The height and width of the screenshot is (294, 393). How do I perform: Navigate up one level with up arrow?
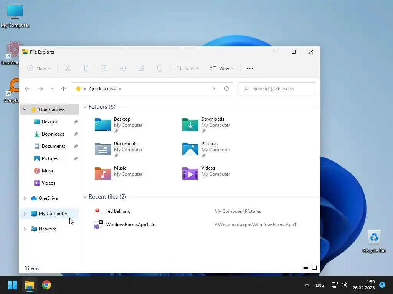pos(63,89)
